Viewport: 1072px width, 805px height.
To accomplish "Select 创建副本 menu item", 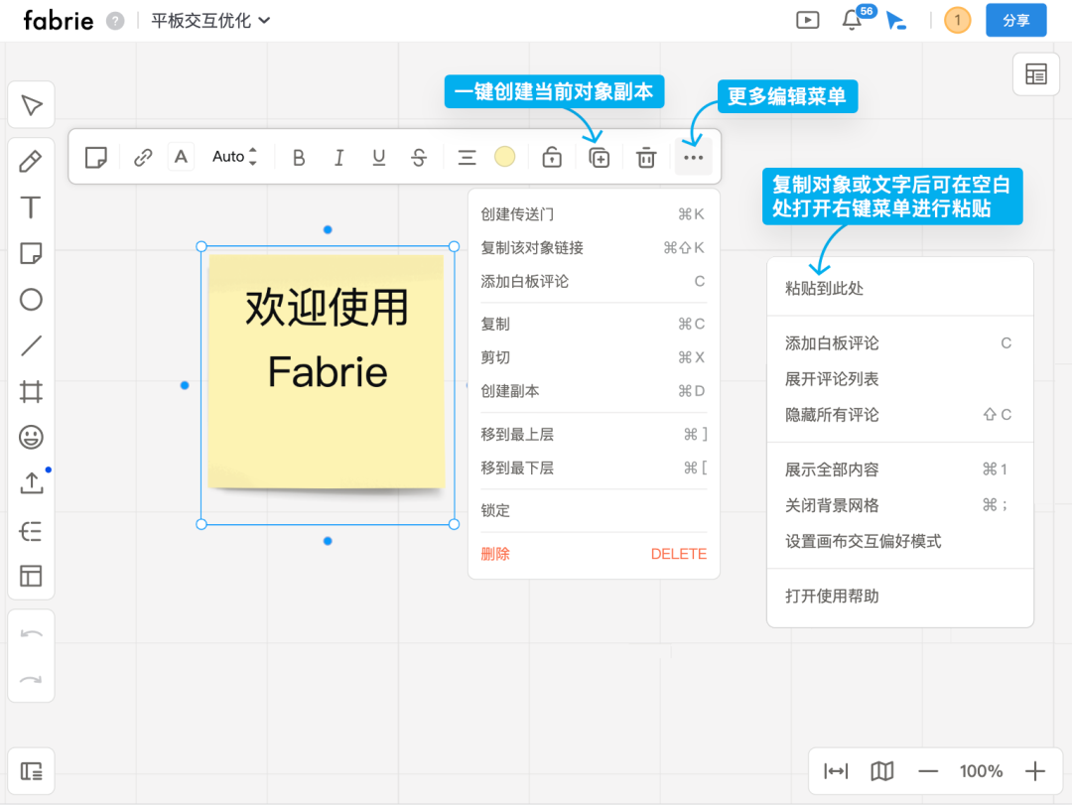I will pyautogui.click(x=594, y=390).
